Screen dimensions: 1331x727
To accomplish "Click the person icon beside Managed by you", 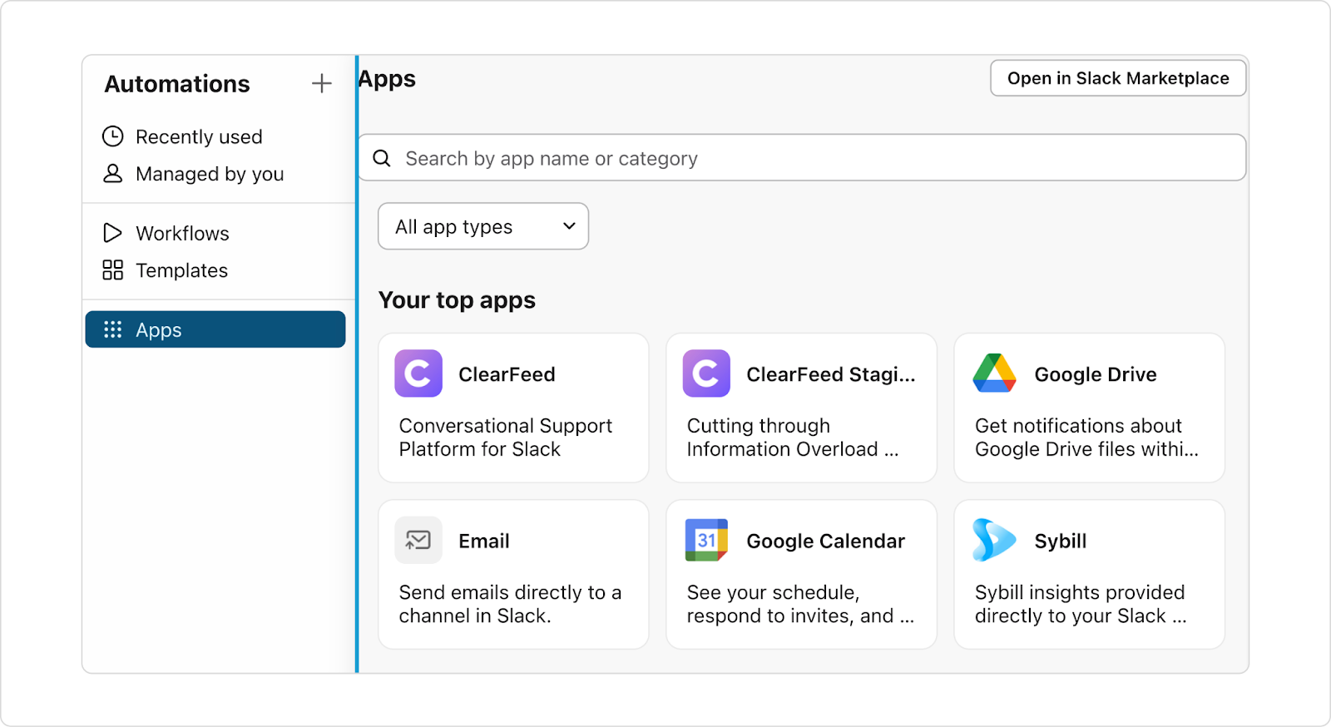I will 112,173.
